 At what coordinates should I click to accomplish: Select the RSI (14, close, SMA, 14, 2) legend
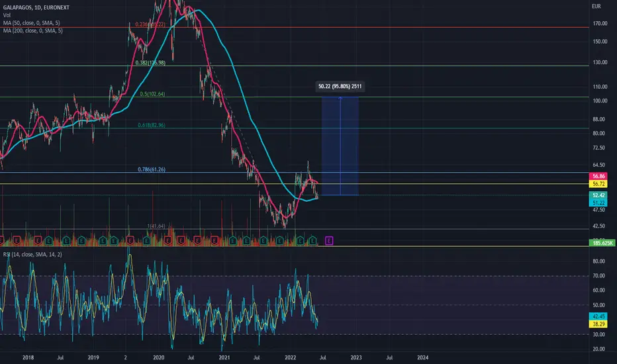point(32,255)
